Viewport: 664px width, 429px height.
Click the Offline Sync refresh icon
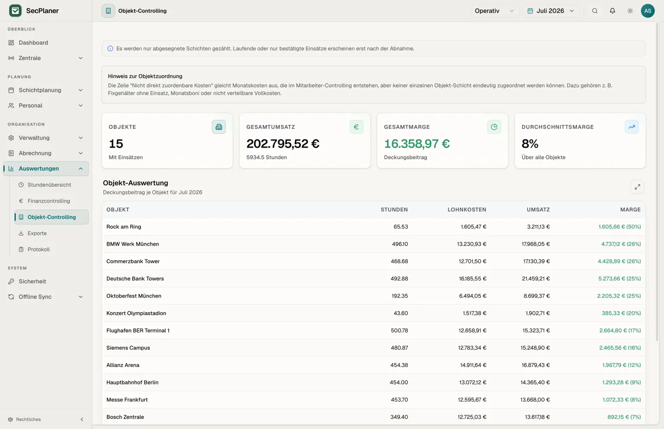11,297
